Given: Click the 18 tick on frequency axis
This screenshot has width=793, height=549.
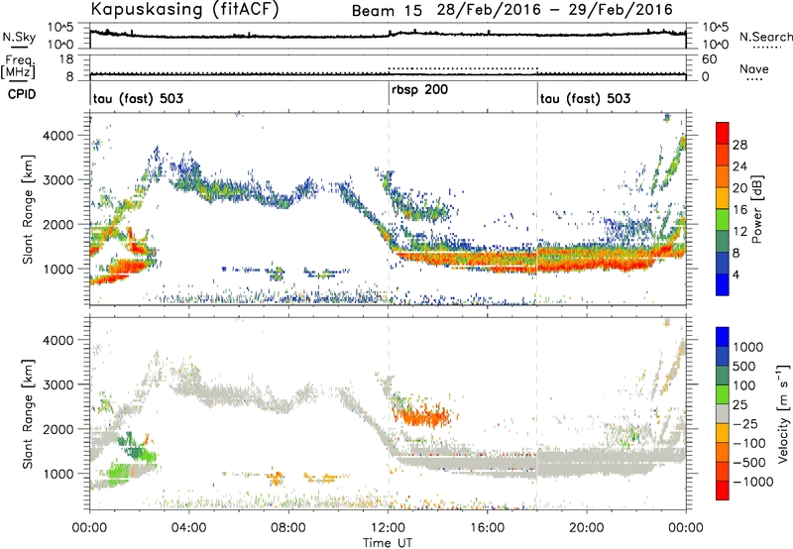Looking at the screenshot, I should pyautogui.click(x=66, y=58).
